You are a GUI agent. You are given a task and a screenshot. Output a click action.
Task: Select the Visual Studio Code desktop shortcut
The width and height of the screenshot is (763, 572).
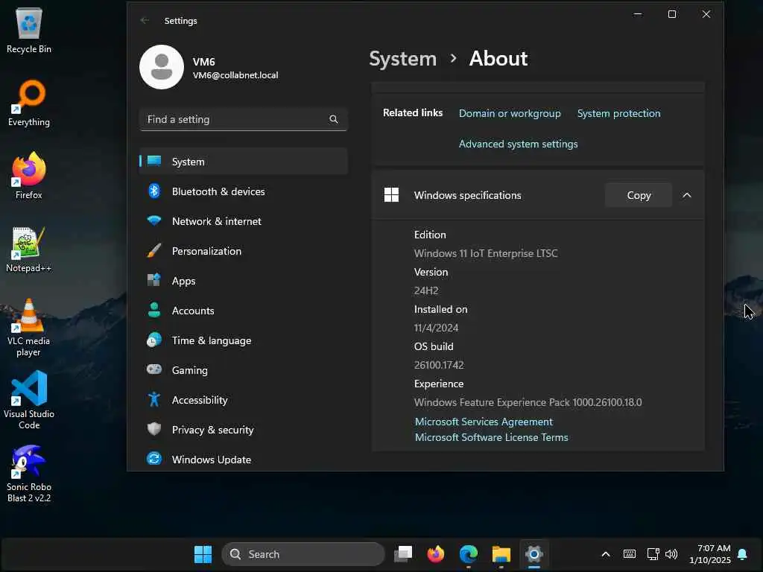tap(29, 400)
